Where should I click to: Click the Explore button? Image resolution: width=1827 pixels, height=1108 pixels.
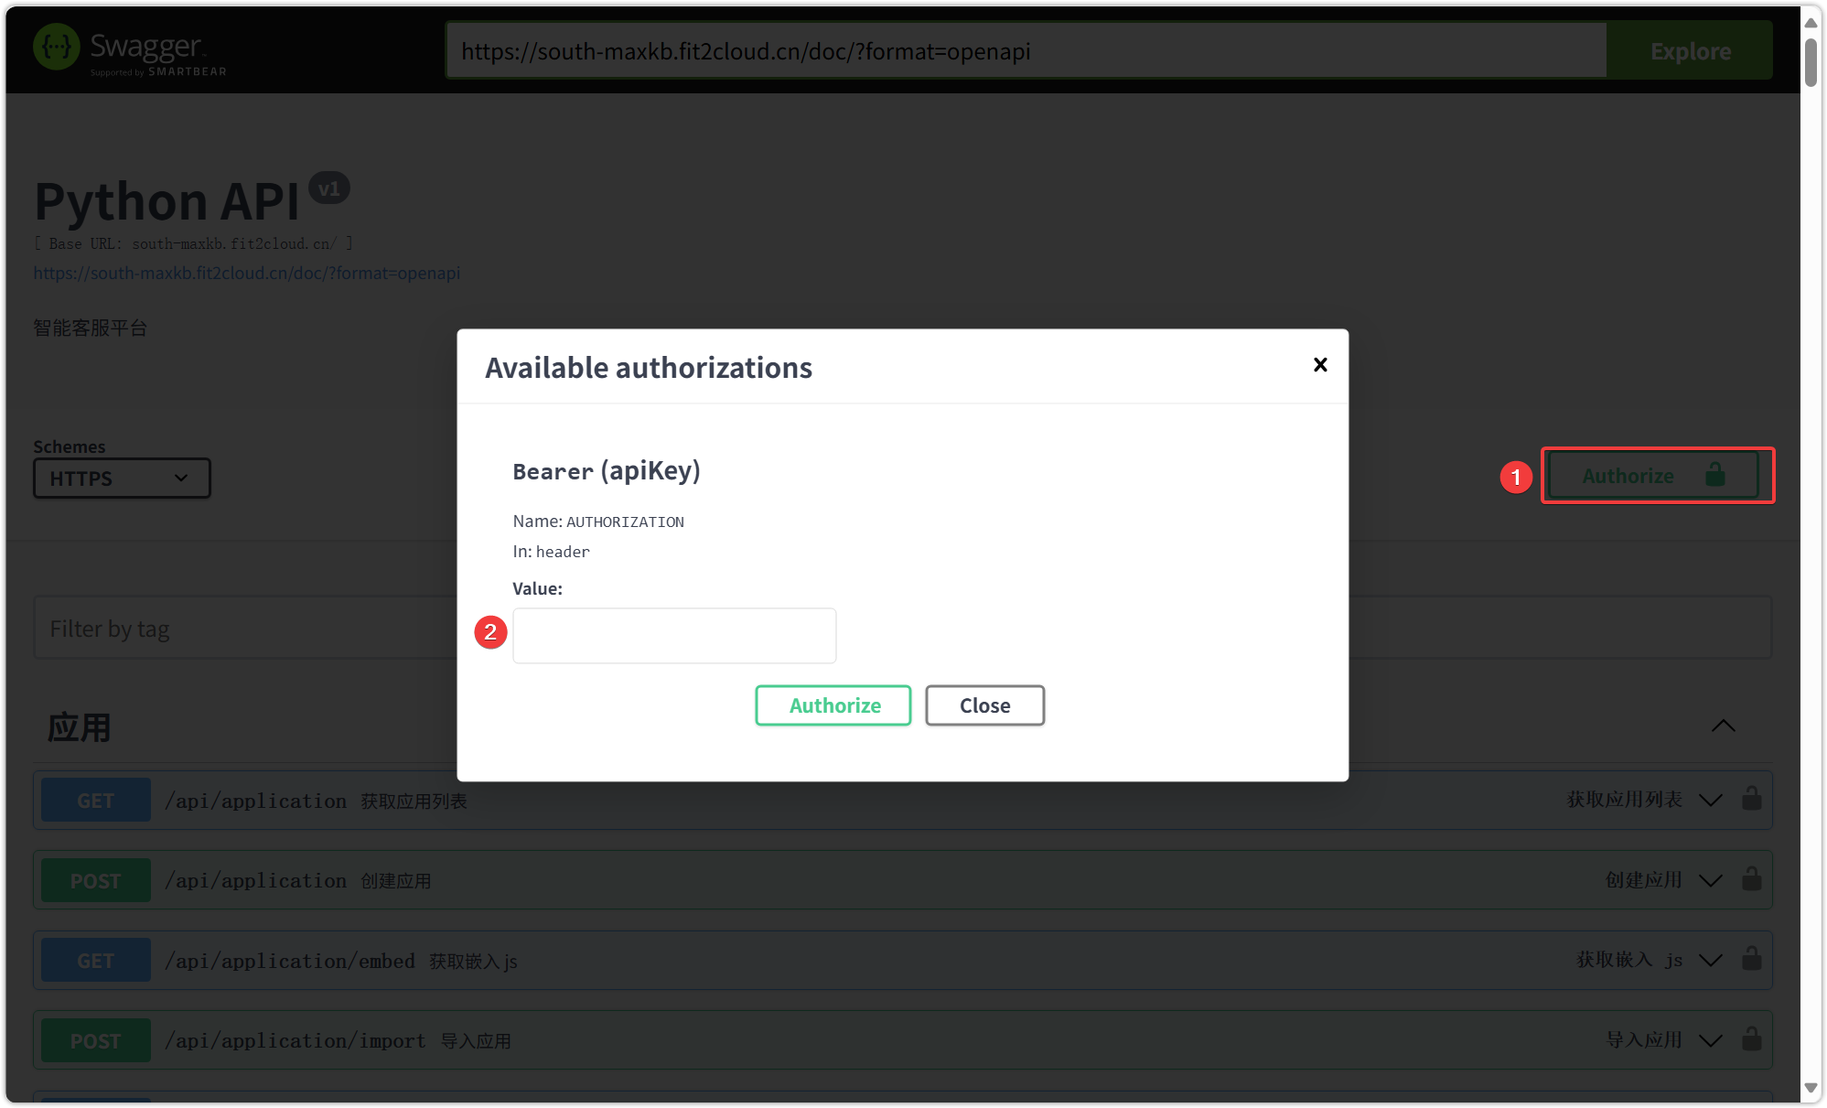tap(1690, 51)
